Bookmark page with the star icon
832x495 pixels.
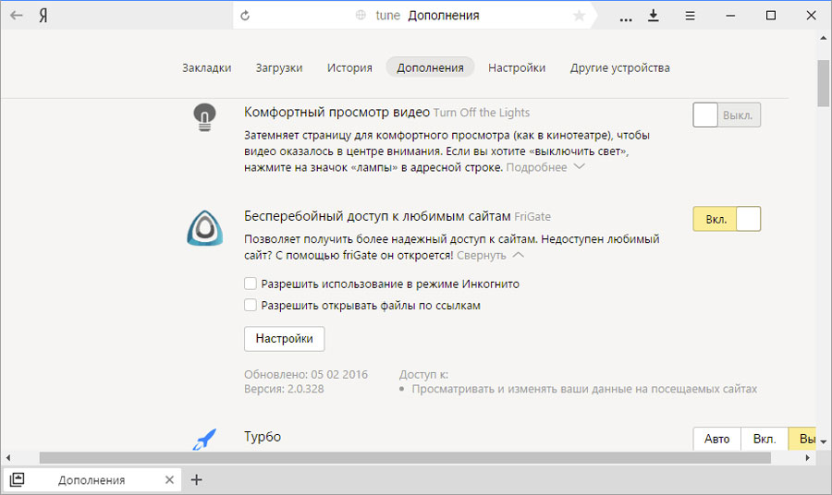pos(580,16)
